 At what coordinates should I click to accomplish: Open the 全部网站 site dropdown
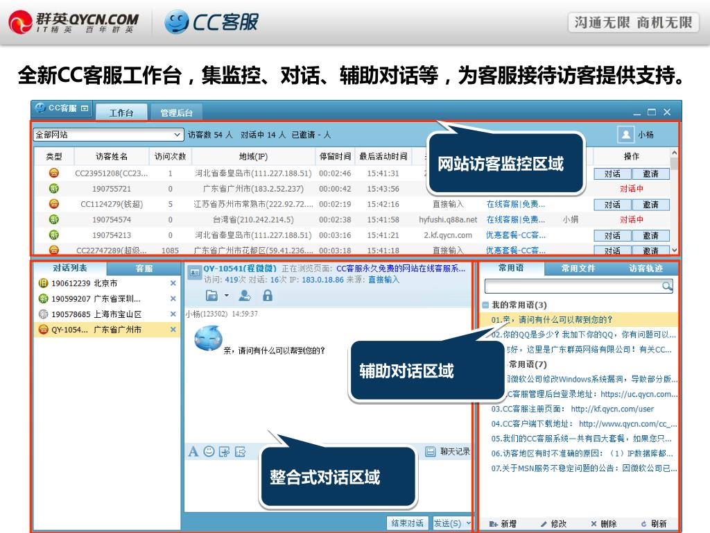click(107, 135)
